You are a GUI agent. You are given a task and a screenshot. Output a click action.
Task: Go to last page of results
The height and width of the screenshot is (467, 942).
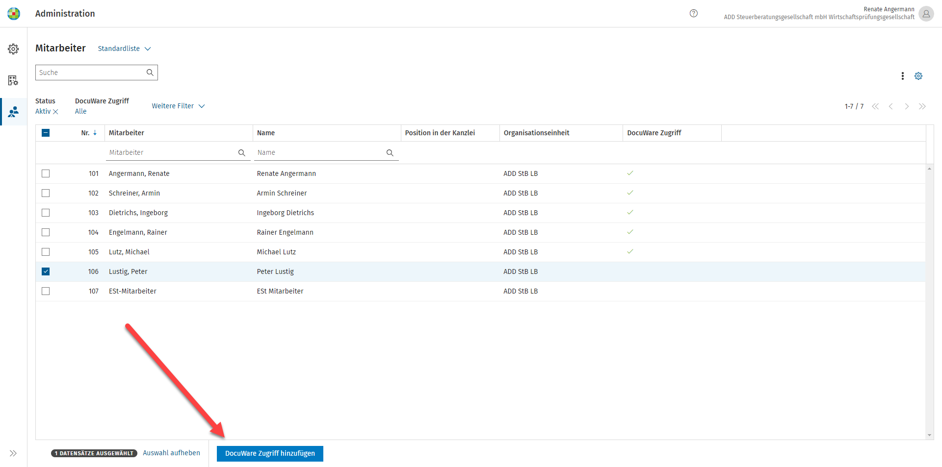[x=922, y=106]
